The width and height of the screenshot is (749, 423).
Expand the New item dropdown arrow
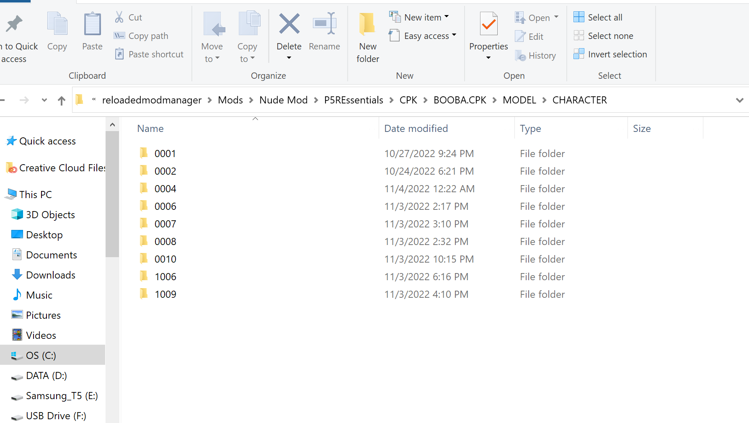click(447, 17)
